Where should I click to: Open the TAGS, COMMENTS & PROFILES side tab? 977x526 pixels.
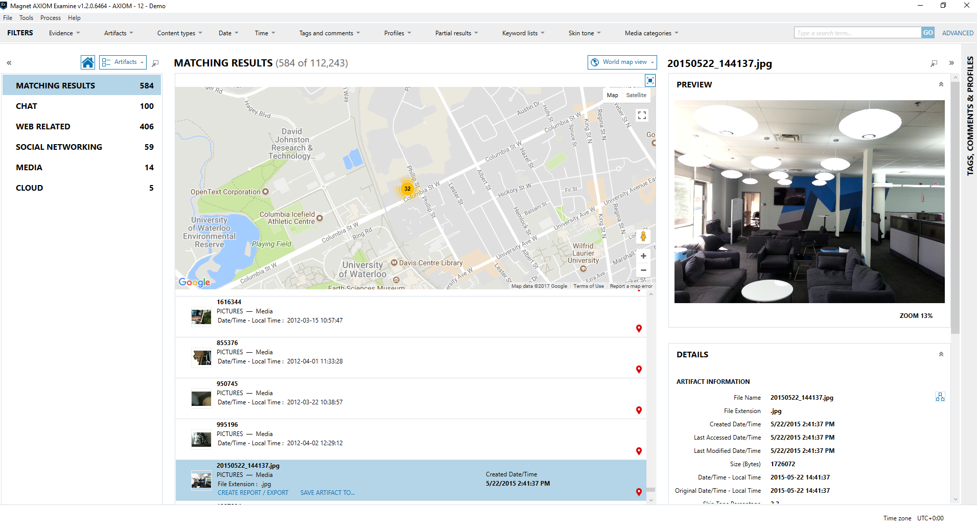(970, 116)
